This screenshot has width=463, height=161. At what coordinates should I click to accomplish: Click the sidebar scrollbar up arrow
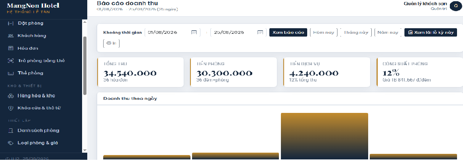(x=85, y=22)
